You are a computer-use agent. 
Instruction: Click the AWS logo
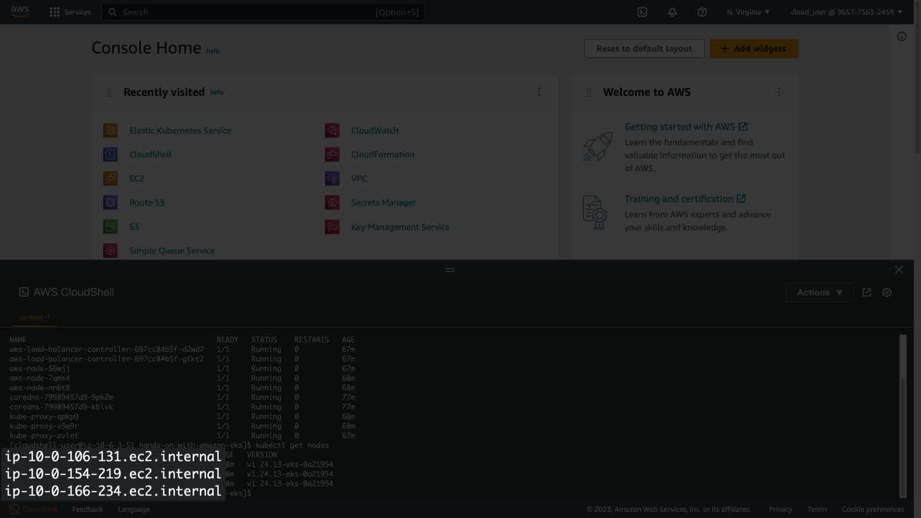[x=20, y=12]
